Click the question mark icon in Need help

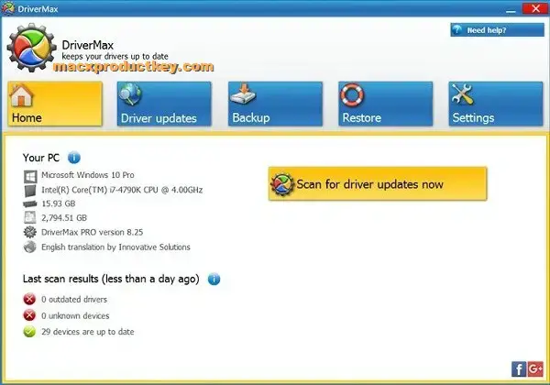click(456, 30)
